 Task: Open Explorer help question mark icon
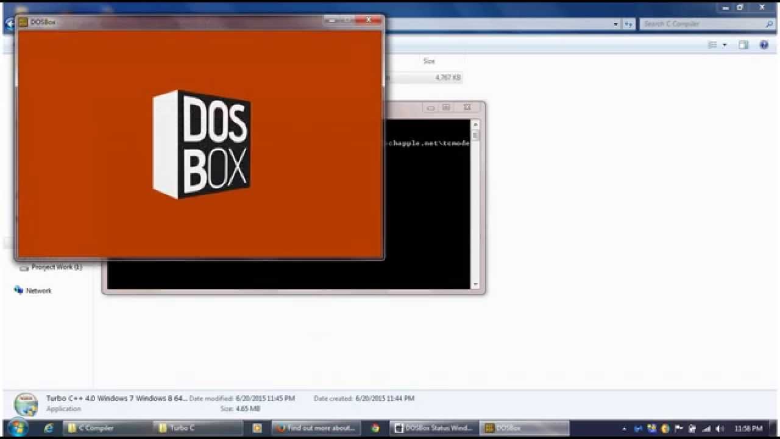click(764, 45)
